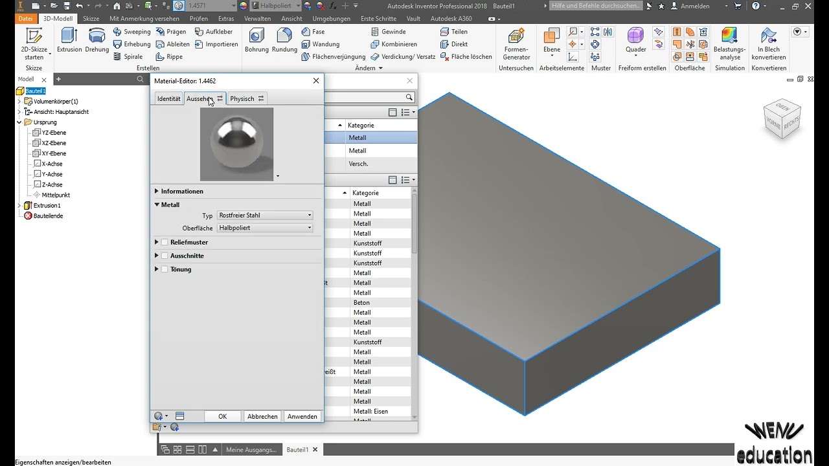Choose the Spirale command
Screen dimensions: 829x466
click(128, 57)
